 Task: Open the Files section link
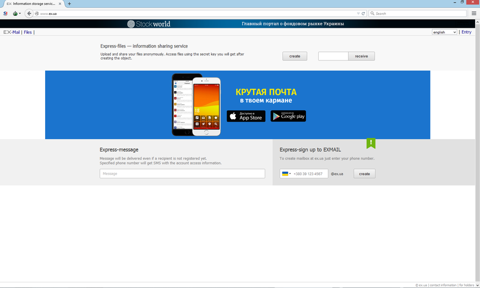pos(28,32)
